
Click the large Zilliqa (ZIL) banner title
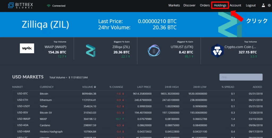point(45,24)
